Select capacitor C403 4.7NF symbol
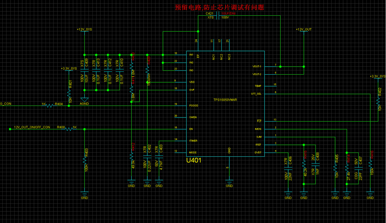 [159, 157]
